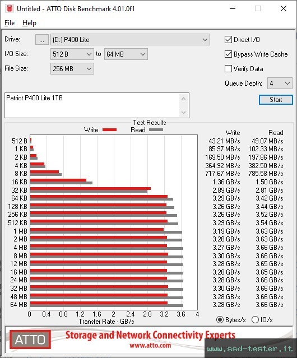Open the Queue Depth dropdown
297x358 pixels.
(280, 83)
